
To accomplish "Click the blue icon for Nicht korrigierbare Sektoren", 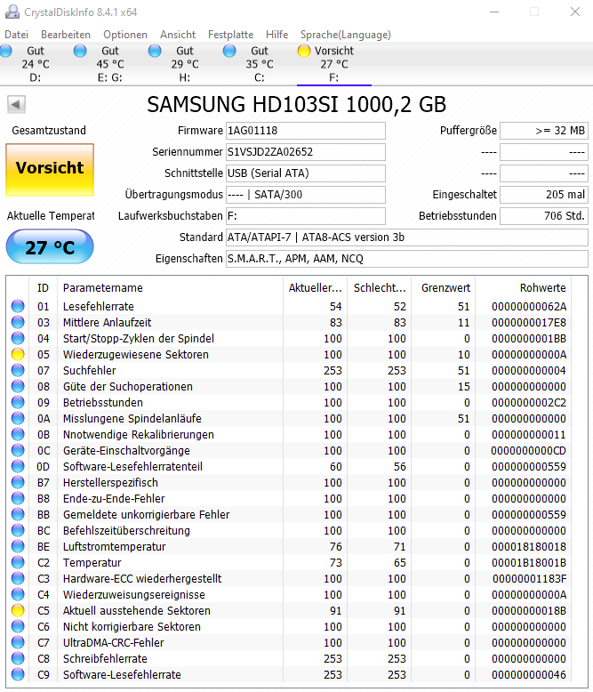I will [18, 626].
